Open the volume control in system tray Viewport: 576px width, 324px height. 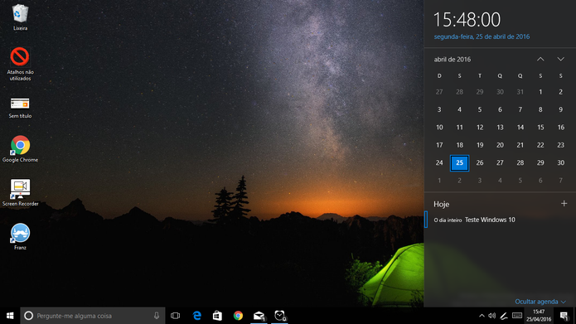(x=492, y=316)
